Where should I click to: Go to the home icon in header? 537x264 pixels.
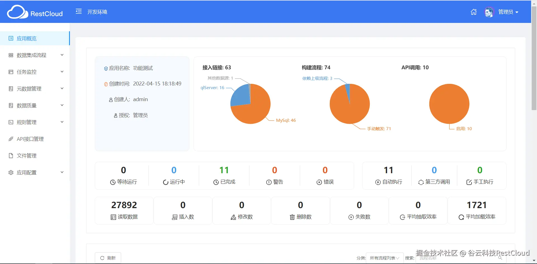[x=474, y=12]
